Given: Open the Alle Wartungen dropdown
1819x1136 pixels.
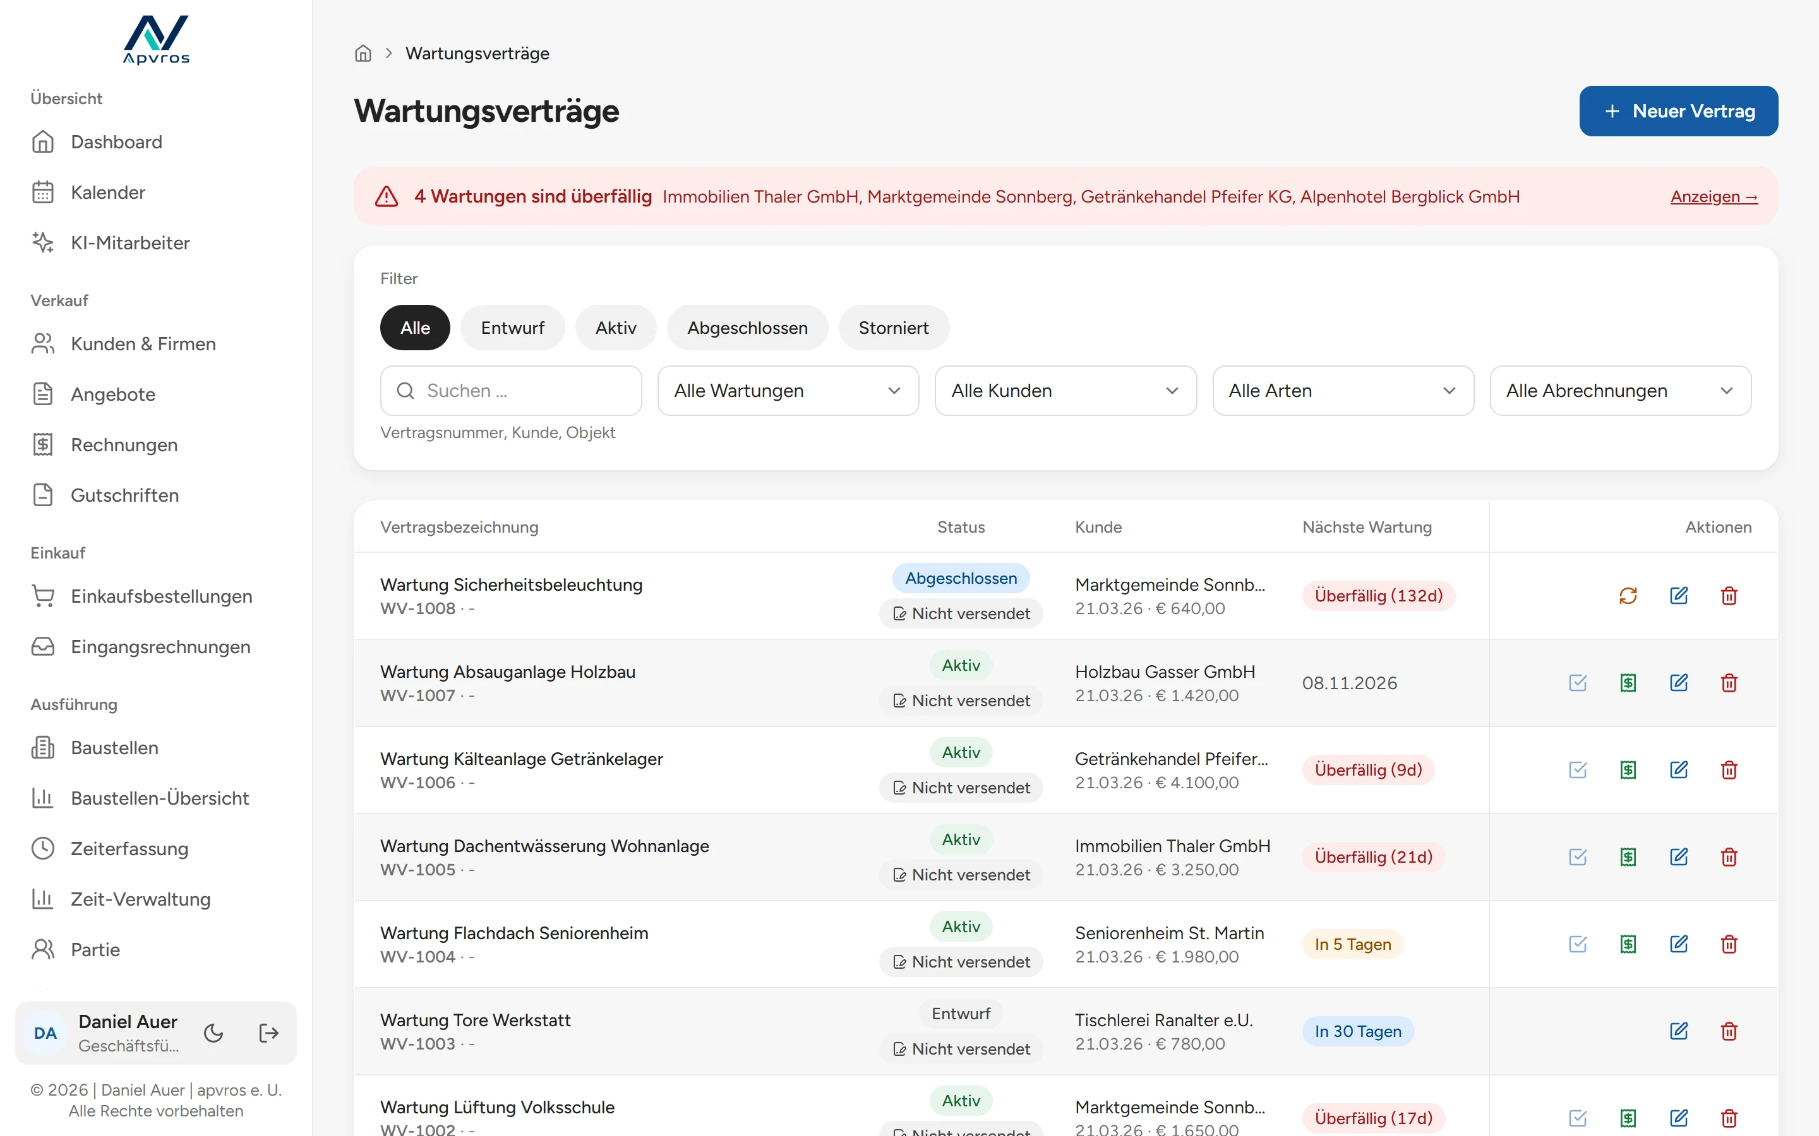Looking at the screenshot, I should (788, 391).
